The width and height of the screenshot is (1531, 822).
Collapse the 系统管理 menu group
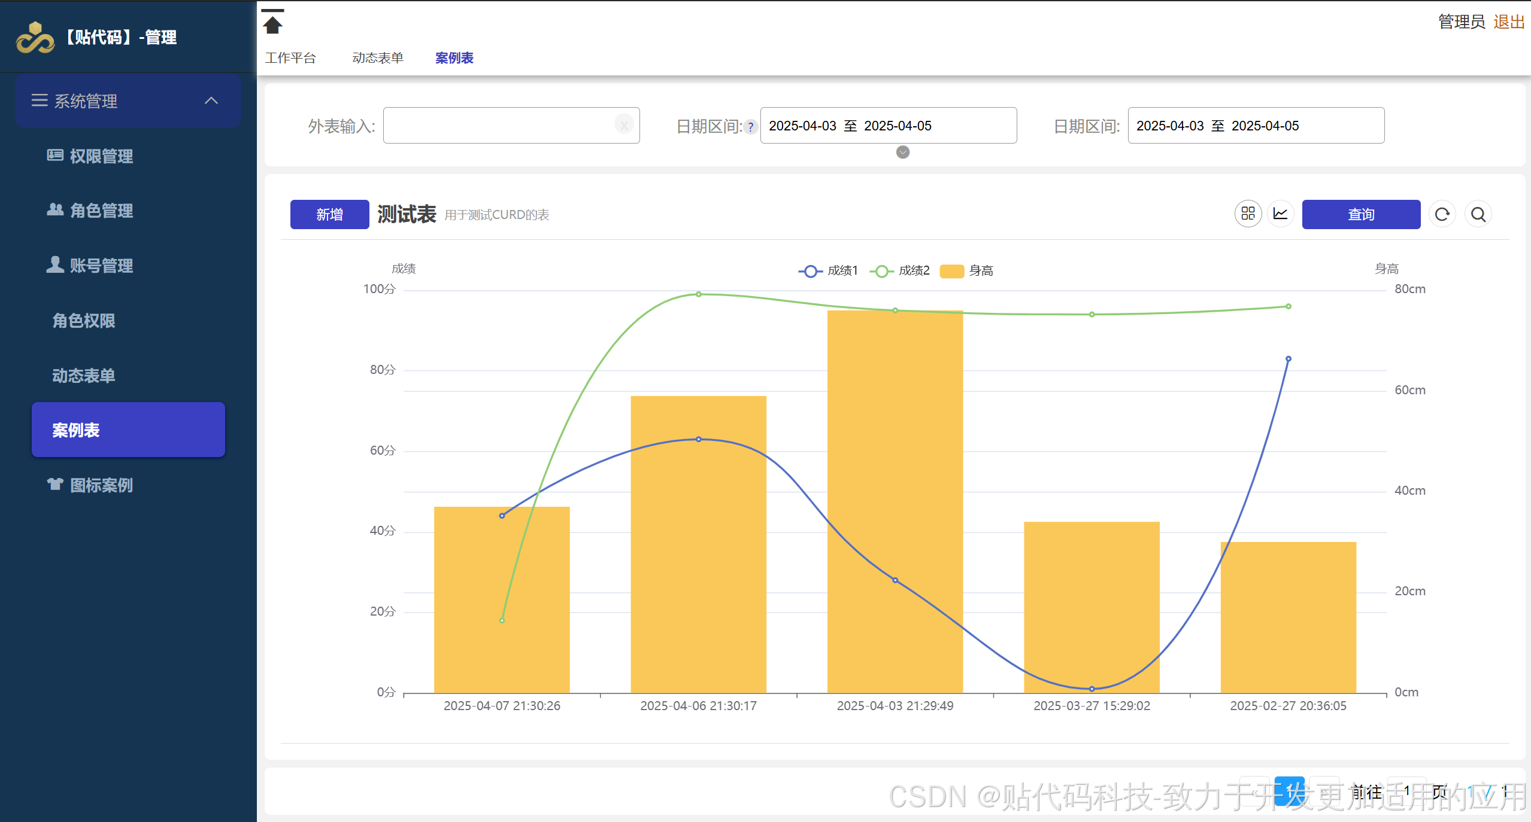coord(211,101)
